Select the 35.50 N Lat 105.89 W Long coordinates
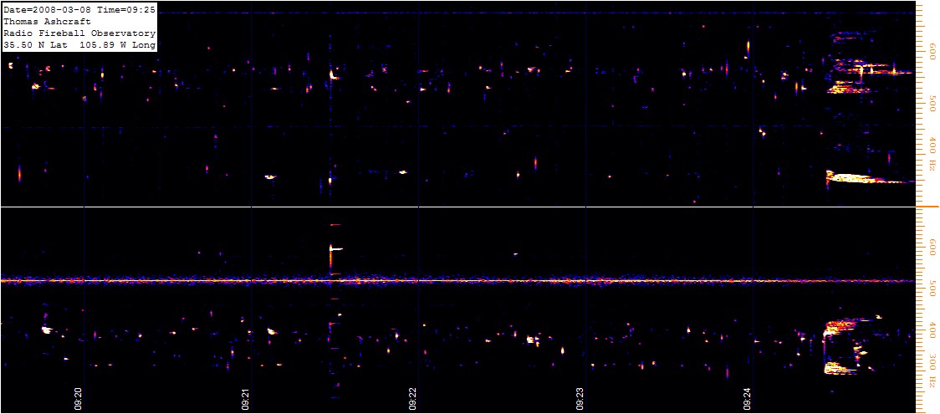The width and height of the screenshot is (940, 414). pyautogui.click(x=79, y=45)
